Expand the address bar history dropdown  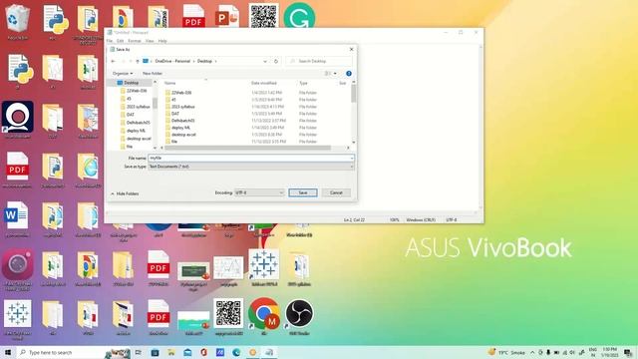point(265,61)
